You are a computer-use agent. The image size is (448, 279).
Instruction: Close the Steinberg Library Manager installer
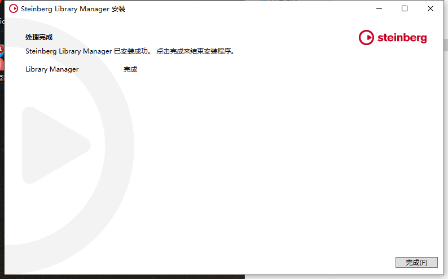(x=431, y=9)
